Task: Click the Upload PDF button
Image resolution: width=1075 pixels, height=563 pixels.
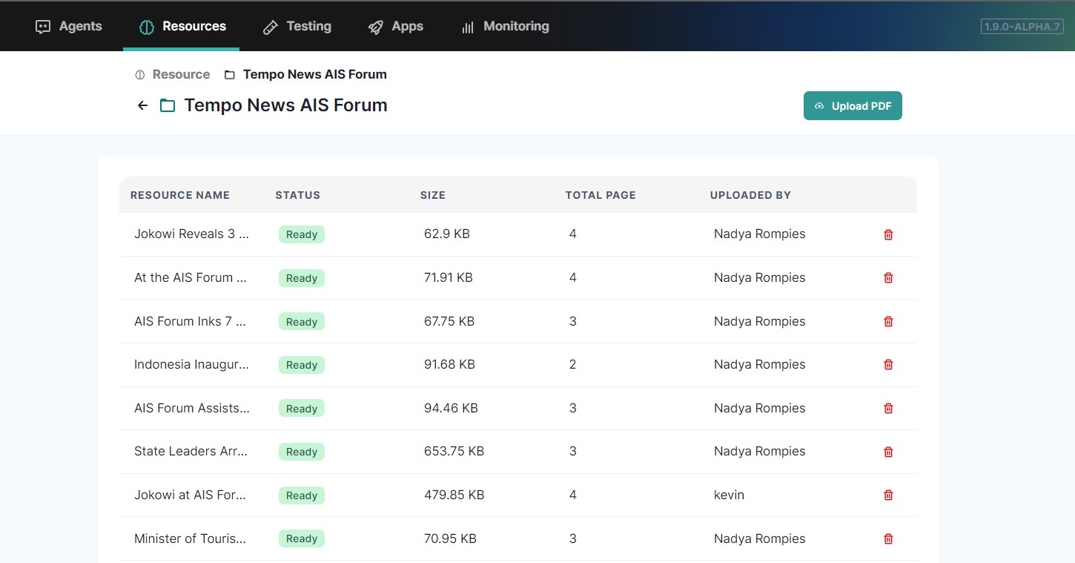Action: tap(853, 106)
